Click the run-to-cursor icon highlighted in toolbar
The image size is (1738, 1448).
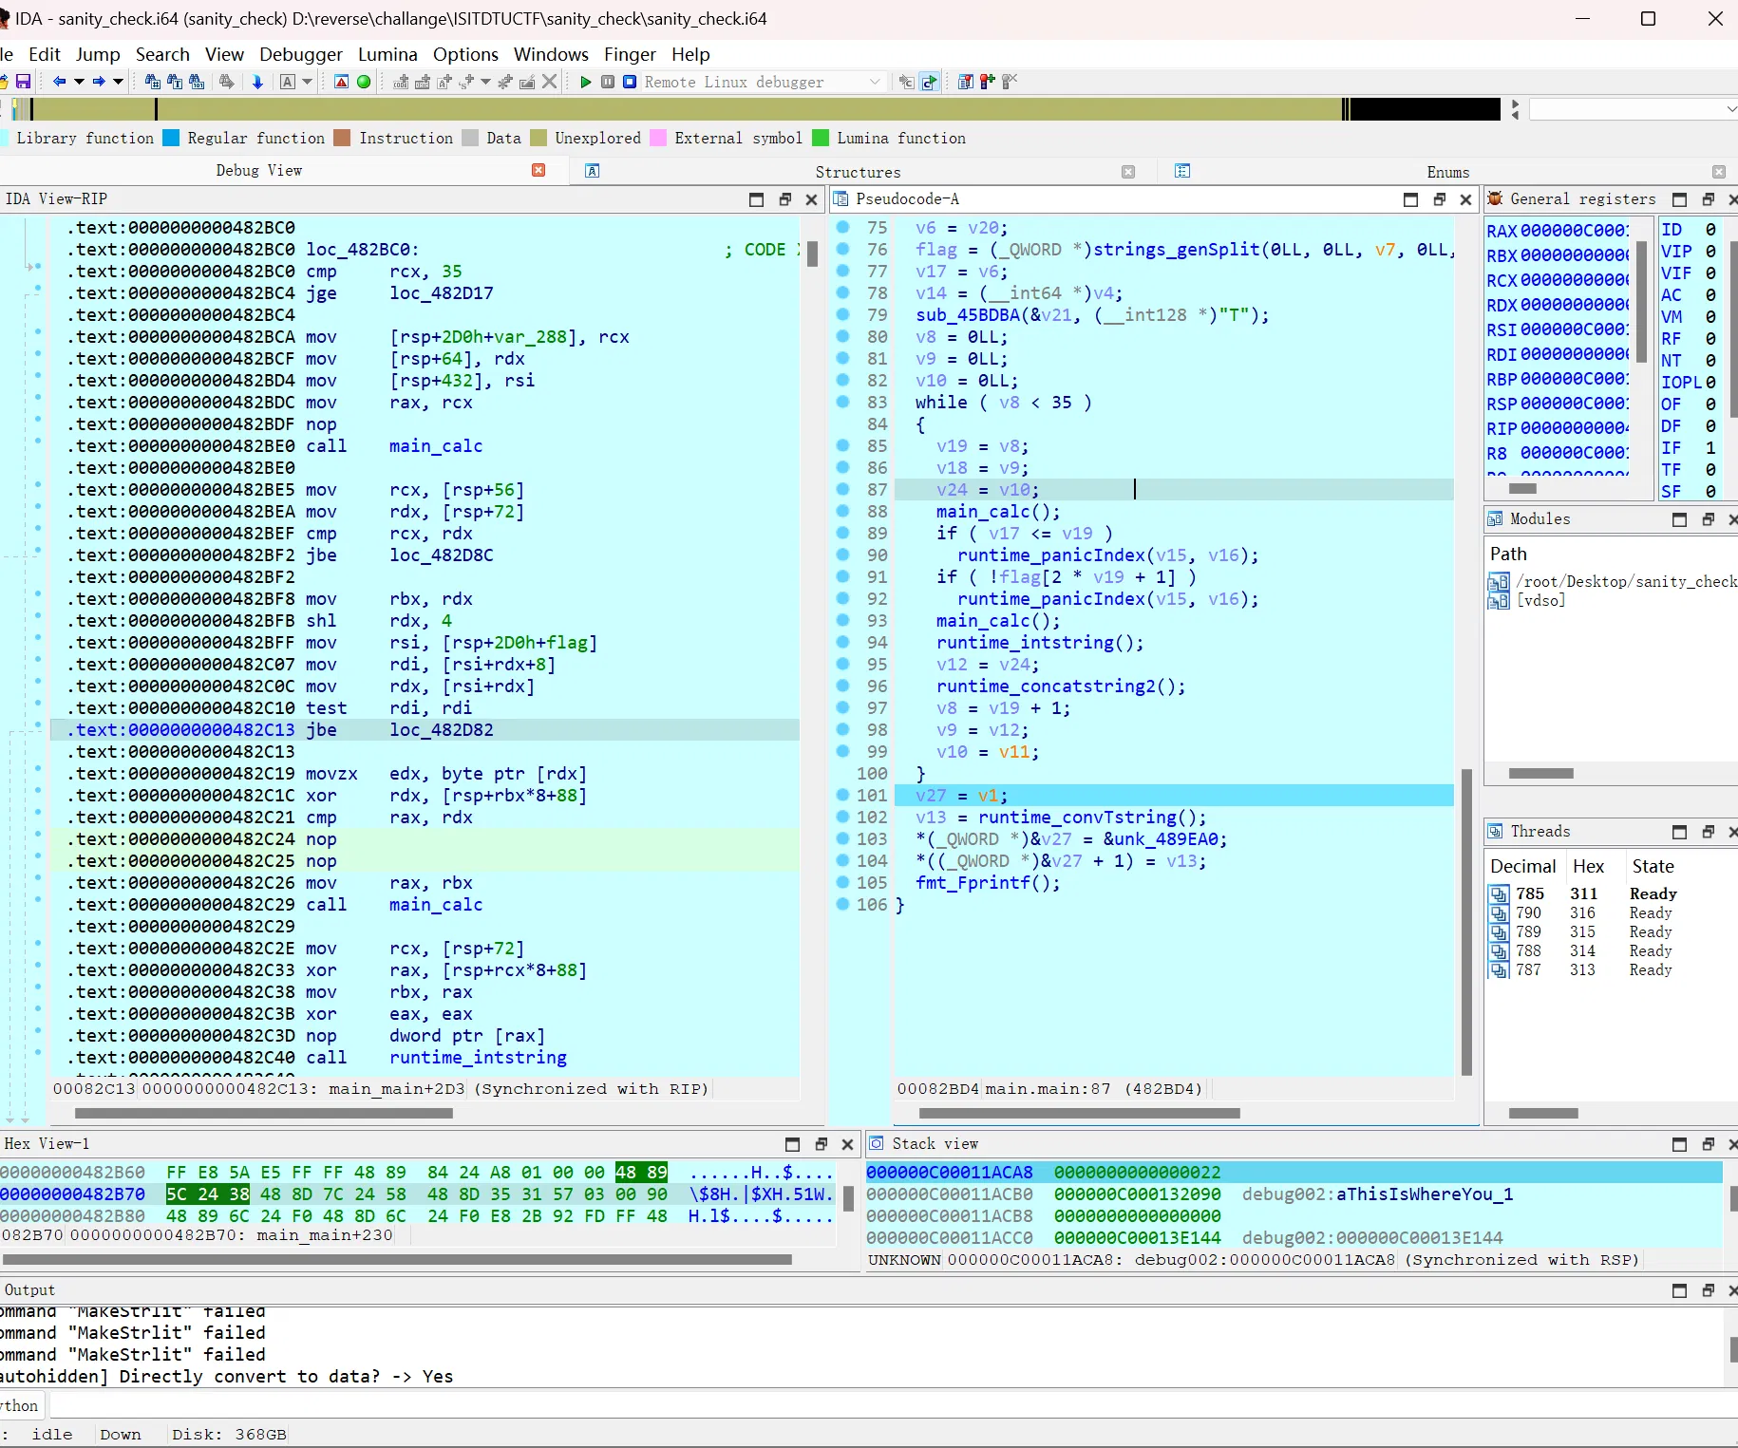[930, 83]
